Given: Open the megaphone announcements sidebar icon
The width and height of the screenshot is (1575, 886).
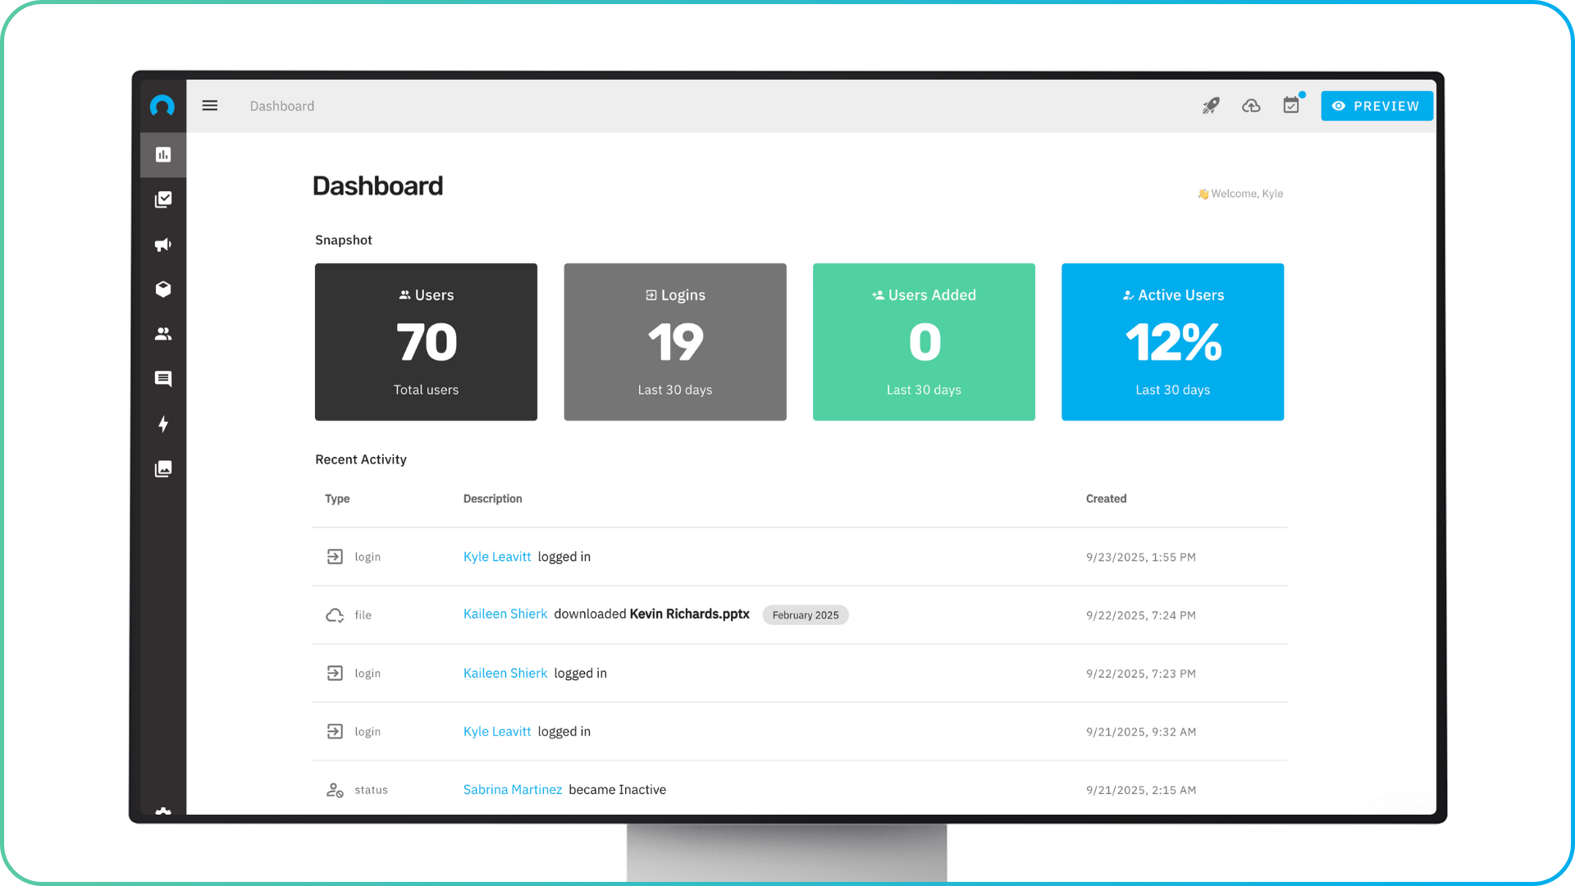Looking at the screenshot, I should point(163,244).
